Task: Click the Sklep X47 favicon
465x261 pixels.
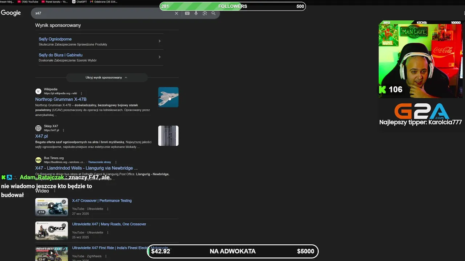Action: [38, 128]
